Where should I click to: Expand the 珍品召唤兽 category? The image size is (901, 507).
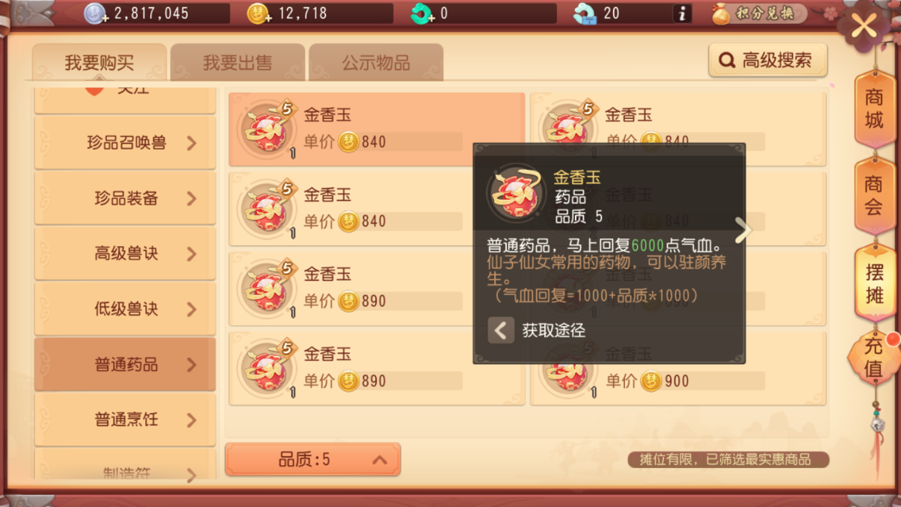point(125,143)
